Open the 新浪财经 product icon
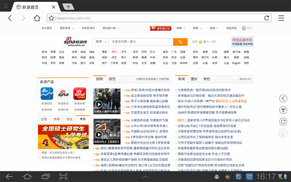 pos(47,94)
